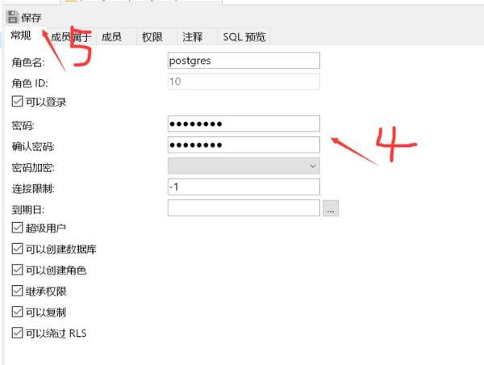The width and height of the screenshot is (484, 365).
Task: Uncheck the 超级用户 checkbox
Action: [17, 228]
